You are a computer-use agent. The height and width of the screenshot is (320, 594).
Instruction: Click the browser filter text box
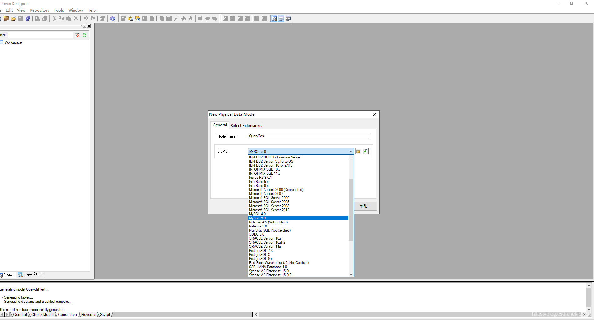pyautogui.click(x=40, y=35)
